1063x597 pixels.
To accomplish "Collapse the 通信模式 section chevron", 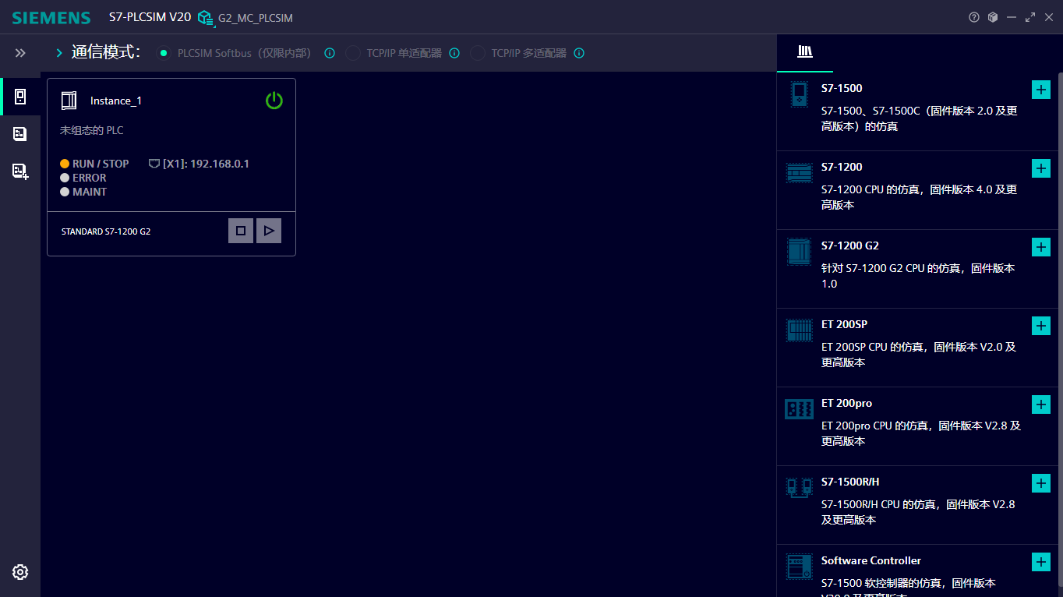I will pos(60,53).
